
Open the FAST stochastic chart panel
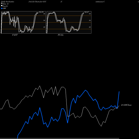pyautogui.click(x=23, y=22)
